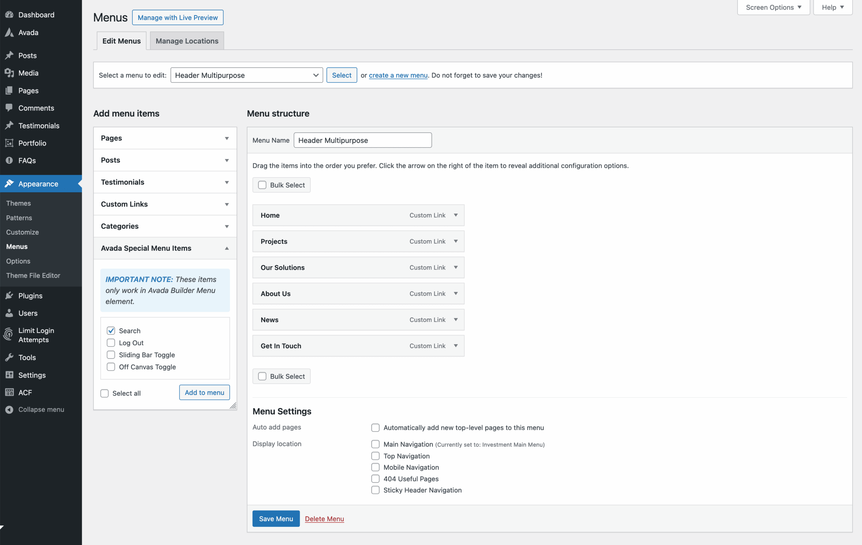
Task: Click the Save Menu button
Action: pyautogui.click(x=276, y=518)
